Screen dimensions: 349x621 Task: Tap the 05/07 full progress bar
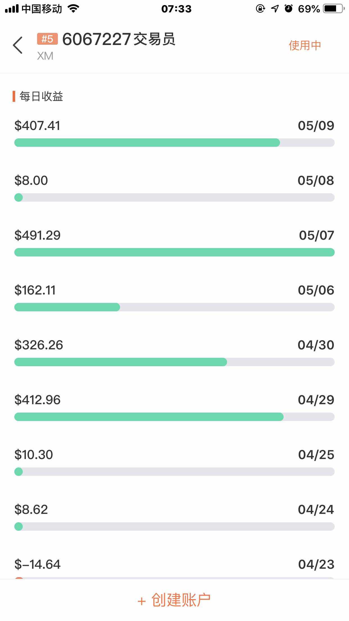coord(174,252)
